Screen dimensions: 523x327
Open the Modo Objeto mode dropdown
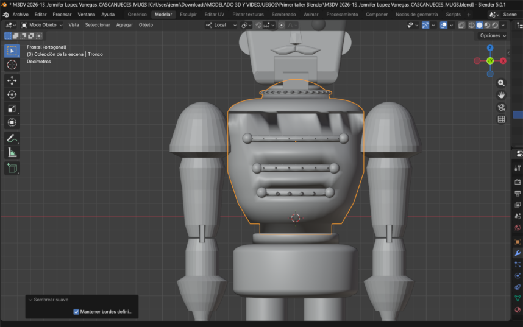42,25
